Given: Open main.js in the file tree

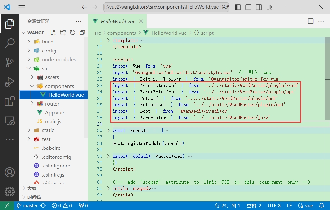Looking at the screenshot, I should point(53,121).
